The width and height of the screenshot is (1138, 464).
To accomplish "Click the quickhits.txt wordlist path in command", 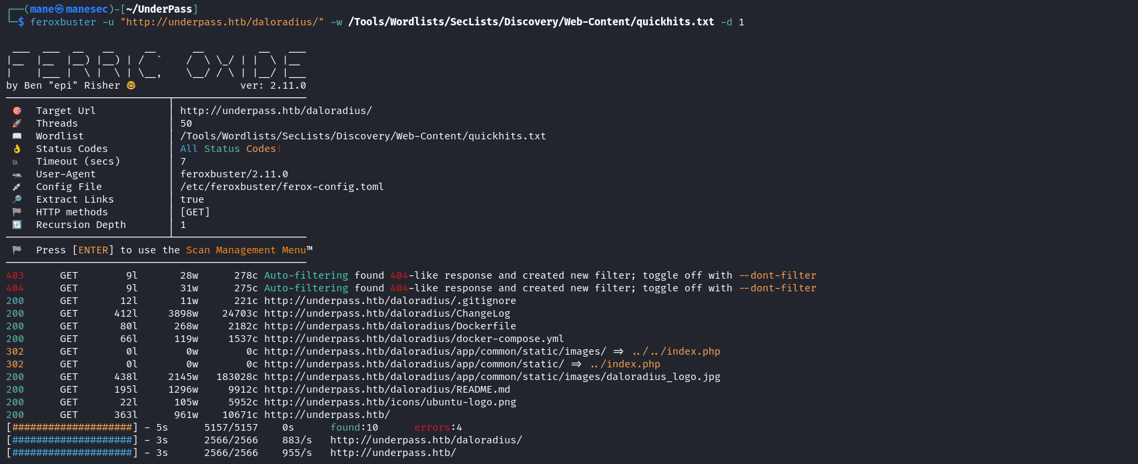I will click(531, 22).
